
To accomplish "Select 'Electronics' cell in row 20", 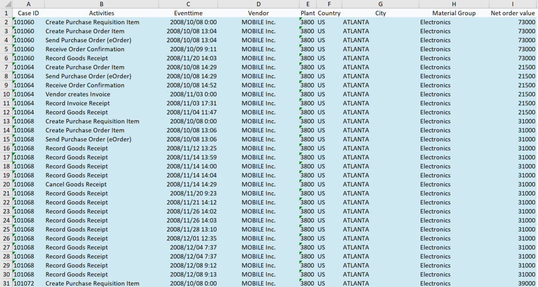I will point(454,184).
